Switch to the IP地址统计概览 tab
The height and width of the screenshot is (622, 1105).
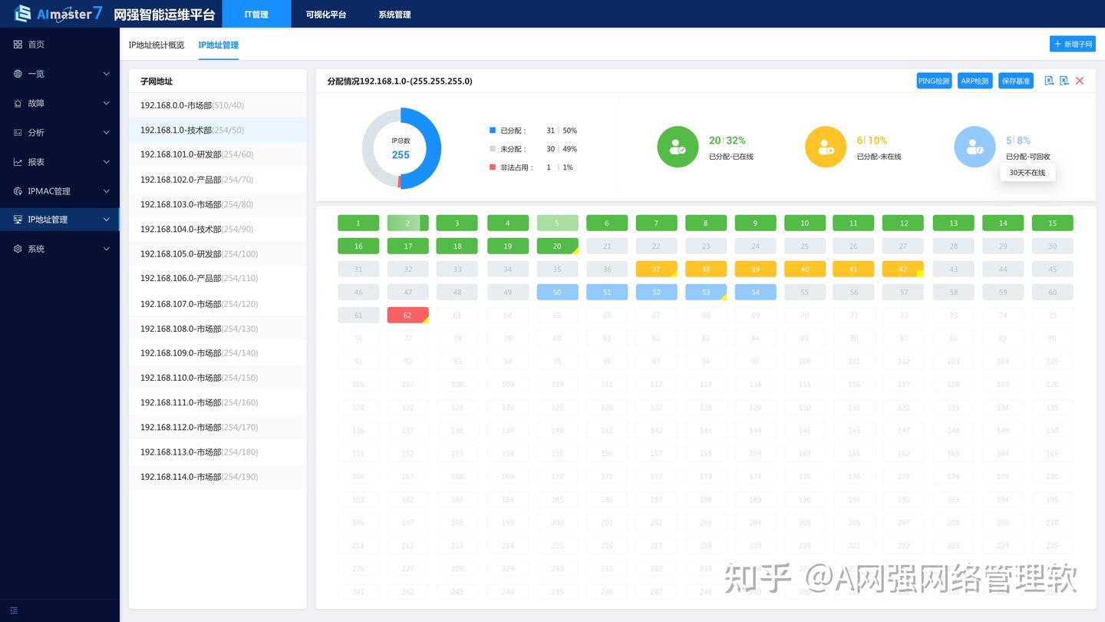coord(157,45)
